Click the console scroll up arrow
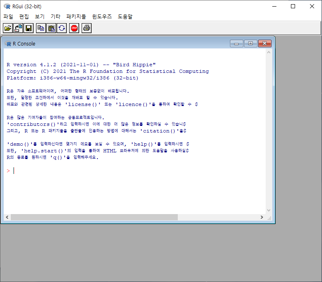Screen dimensions: 322x282 click(269, 53)
